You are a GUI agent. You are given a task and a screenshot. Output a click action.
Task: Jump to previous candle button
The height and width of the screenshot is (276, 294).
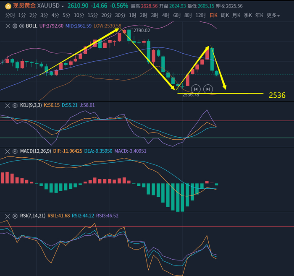196,89
